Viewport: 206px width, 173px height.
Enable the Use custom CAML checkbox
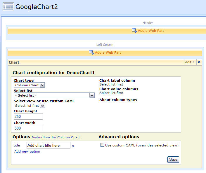point(102,145)
